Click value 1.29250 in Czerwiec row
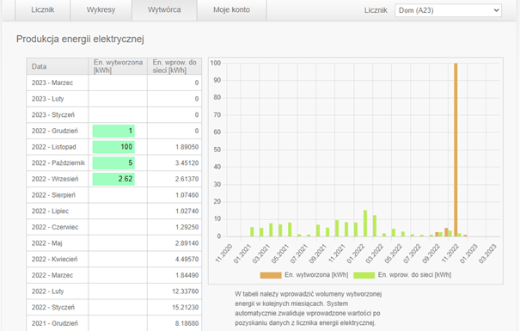The width and height of the screenshot is (520, 331). point(187,227)
